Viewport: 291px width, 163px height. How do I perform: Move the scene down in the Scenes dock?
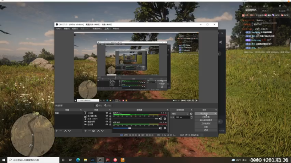69,131
